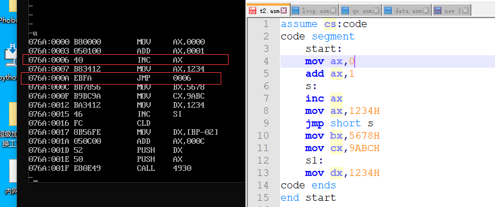Click the blue disk icon on data.asm tab
Viewport: 495px width, 207px height.
click(x=388, y=10)
